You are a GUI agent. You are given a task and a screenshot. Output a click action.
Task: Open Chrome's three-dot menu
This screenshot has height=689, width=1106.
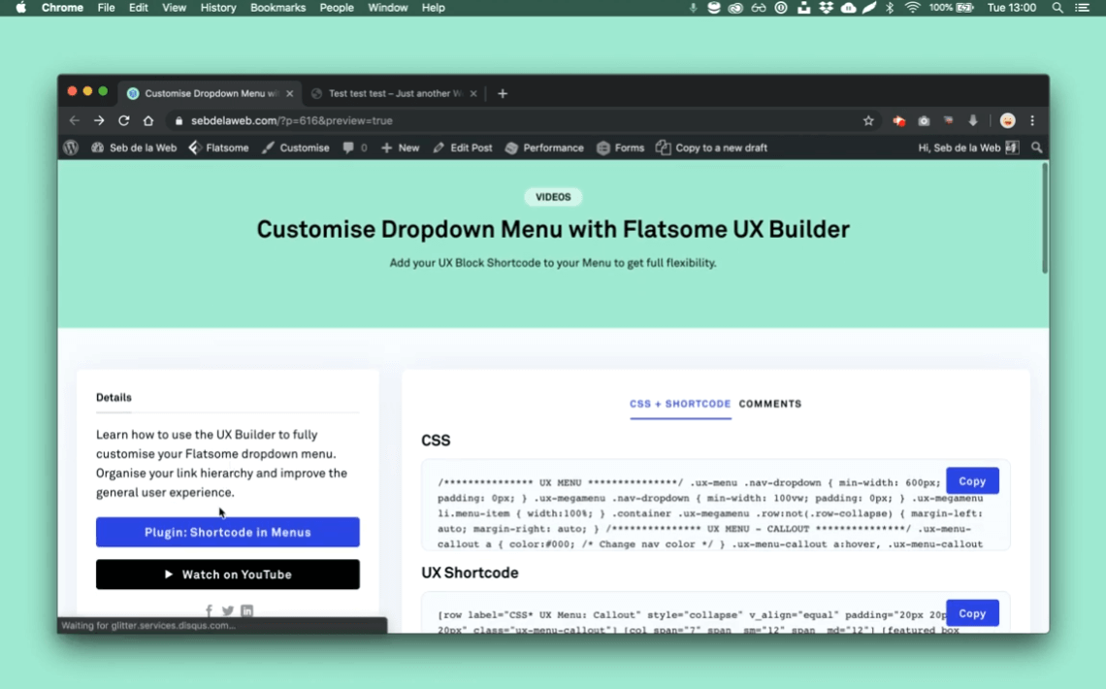[x=1032, y=120]
